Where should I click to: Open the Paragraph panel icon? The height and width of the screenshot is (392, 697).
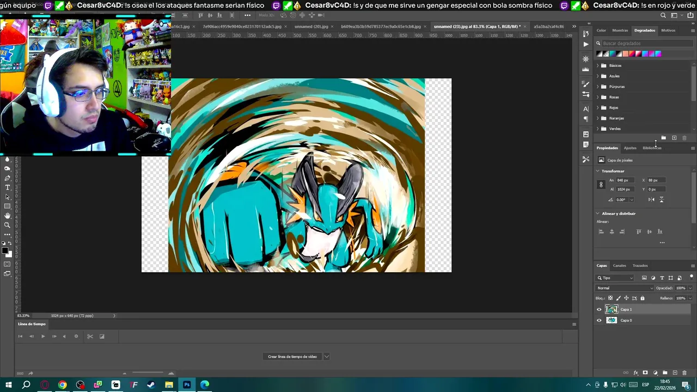(x=586, y=119)
